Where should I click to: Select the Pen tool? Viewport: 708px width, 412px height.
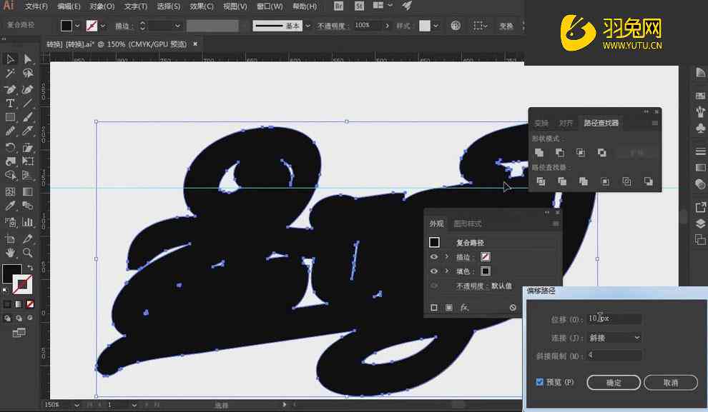click(x=11, y=89)
